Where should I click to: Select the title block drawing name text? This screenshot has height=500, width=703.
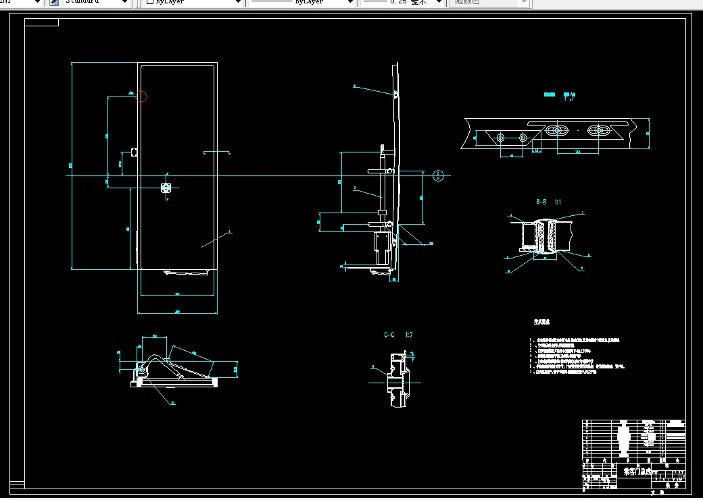[x=637, y=472]
